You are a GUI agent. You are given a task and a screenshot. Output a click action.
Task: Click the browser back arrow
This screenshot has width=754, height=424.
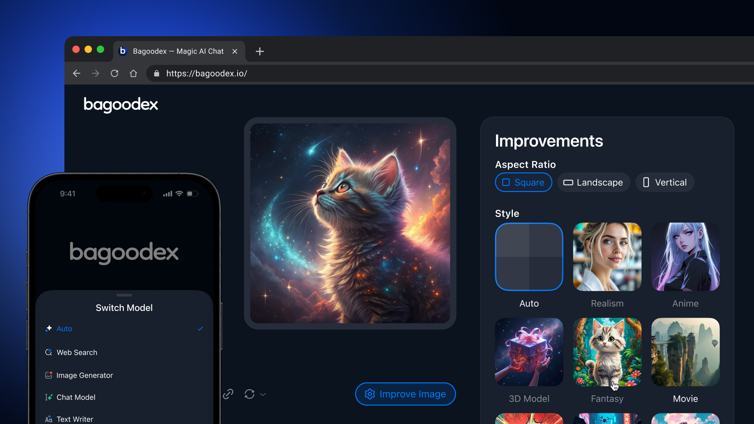[77, 73]
